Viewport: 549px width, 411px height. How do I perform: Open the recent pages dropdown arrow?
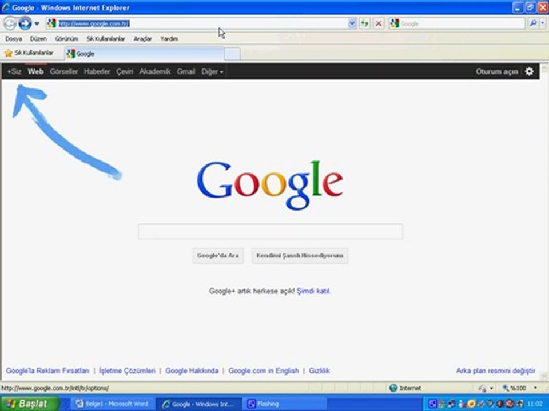(x=37, y=24)
